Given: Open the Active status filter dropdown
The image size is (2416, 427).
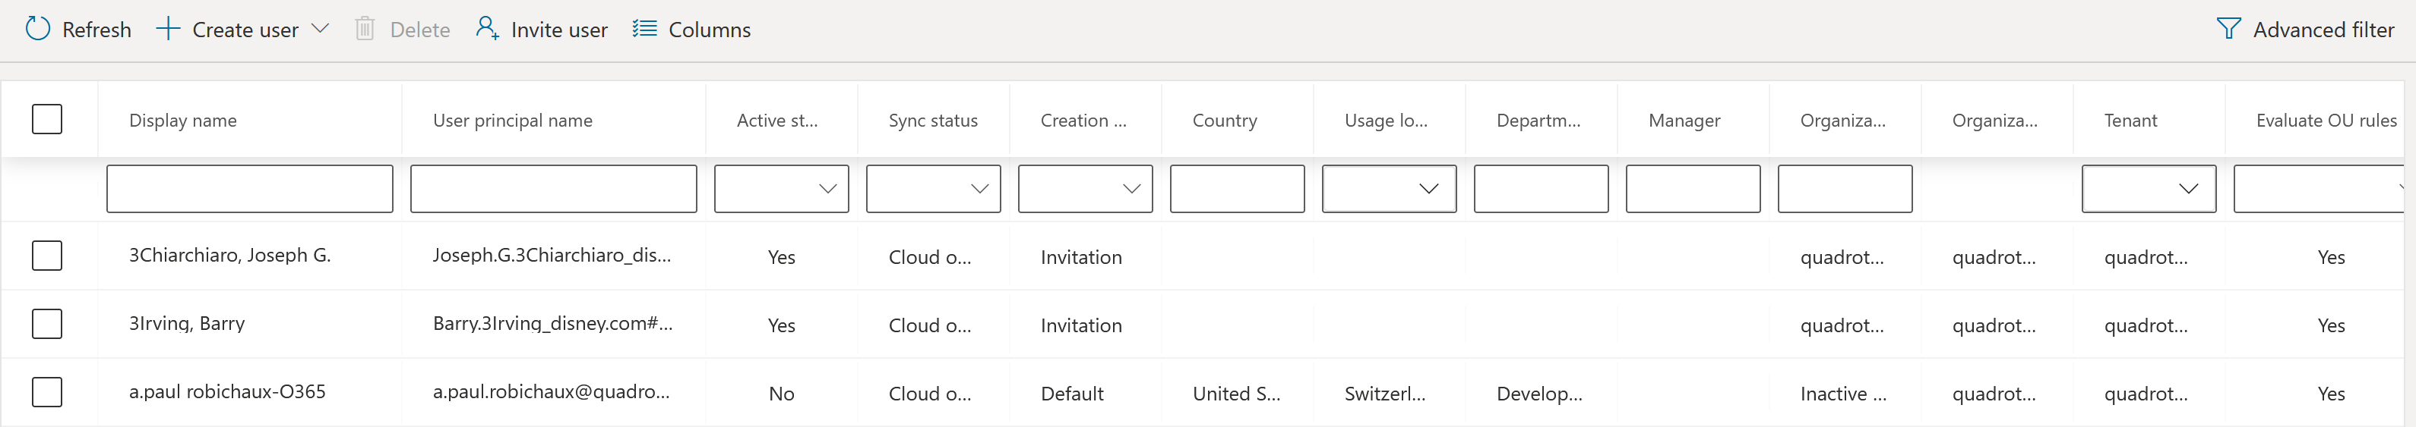Looking at the screenshot, I should click(781, 189).
